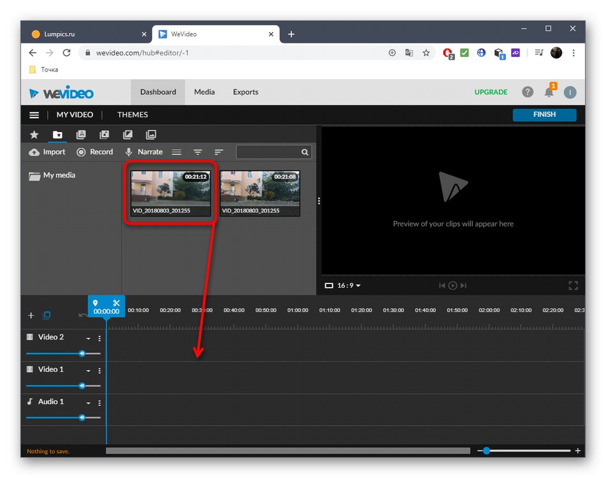Select the scissors split tool on the playhead
The width and height of the screenshot is (606, 478).
point(115,304)
